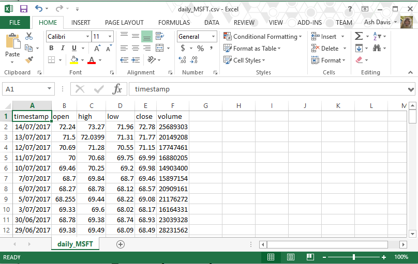Toggle Bold formatting
The height and width of the screenshot is (264, 418).
[x=51, y=48]
